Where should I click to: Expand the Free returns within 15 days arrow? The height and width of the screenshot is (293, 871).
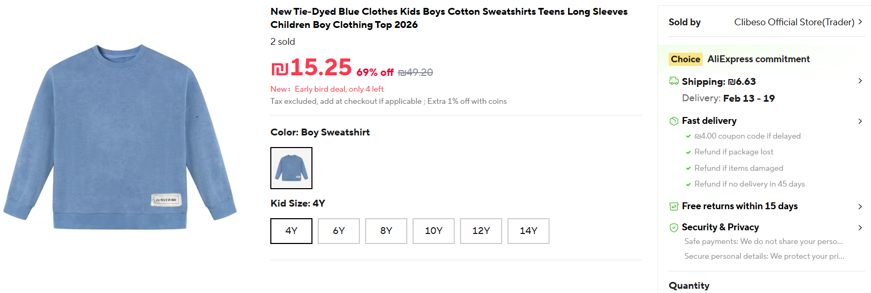coord(860,207)
